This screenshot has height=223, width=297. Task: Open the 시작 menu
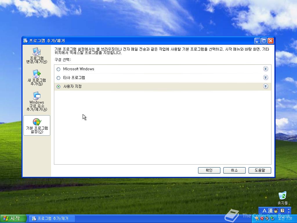13,218
